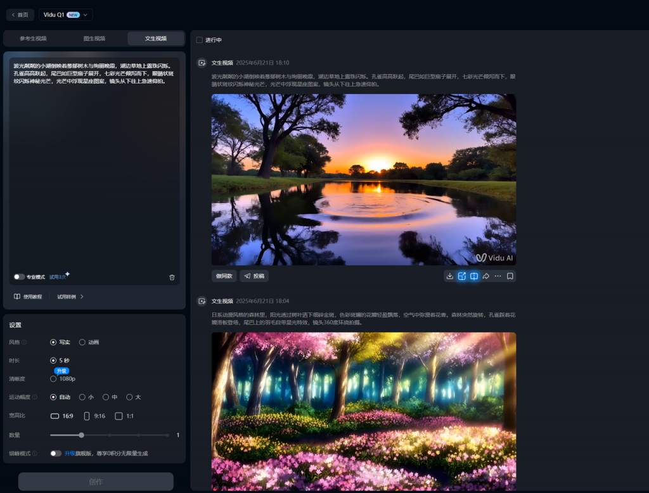Expand the 试用样例 examples list

[70, 297]
